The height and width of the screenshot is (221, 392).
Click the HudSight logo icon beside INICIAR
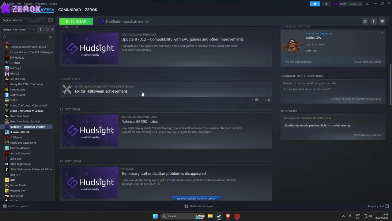tap(101, 21)
